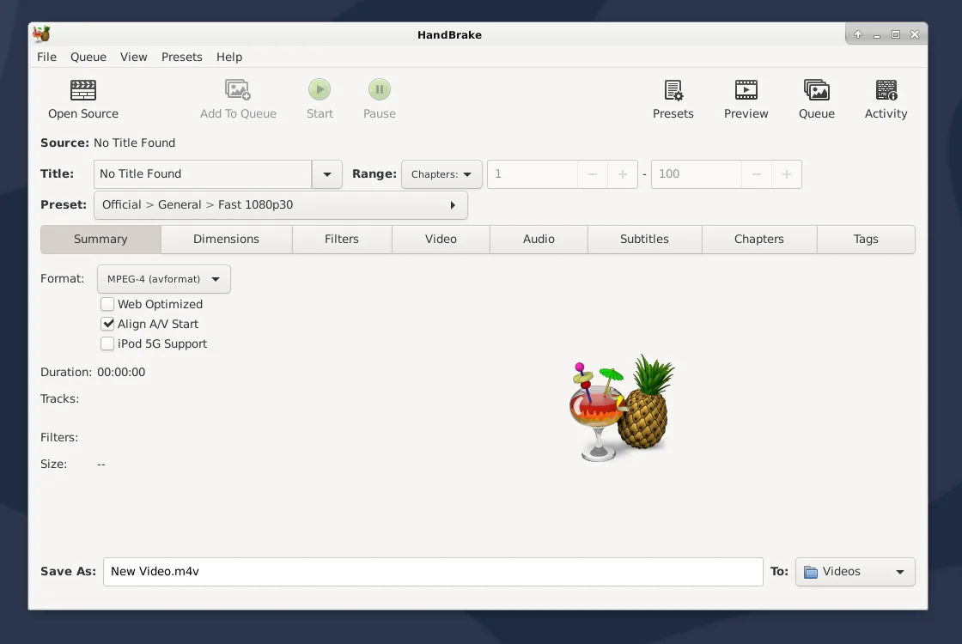The image size is (962, 644).
Task: Disable Align A/V Start
Action: click(107, 324)
